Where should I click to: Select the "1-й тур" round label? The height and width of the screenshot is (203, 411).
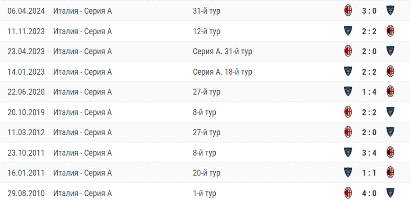tap(204, 193)
